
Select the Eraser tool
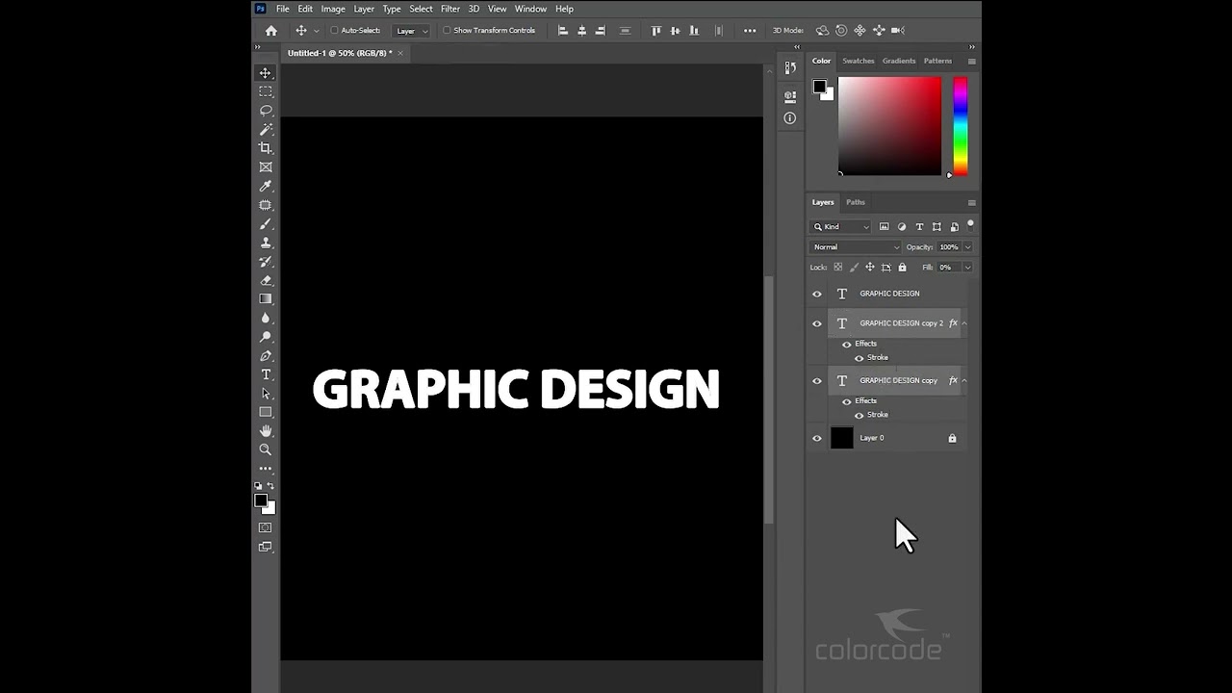pyautogui.click(x=266, y=280)
